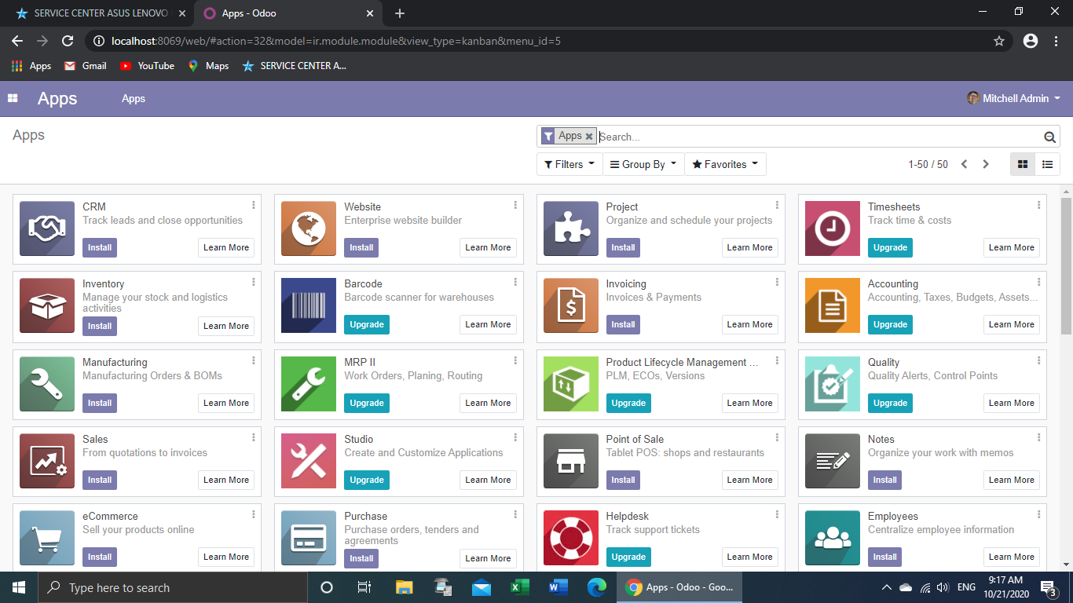The height and width of the screenshot is (603, 1073).
Task: Open the Favorites dropdown
Action: coord(725,164)
